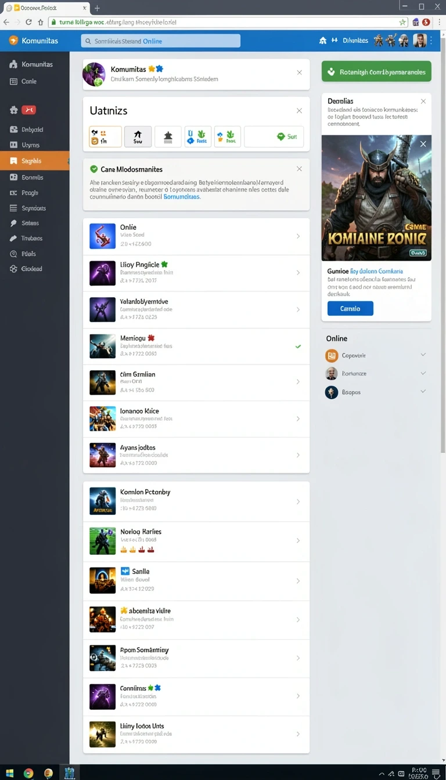Click the Copevarir orange avatar icon

point(332,356)
